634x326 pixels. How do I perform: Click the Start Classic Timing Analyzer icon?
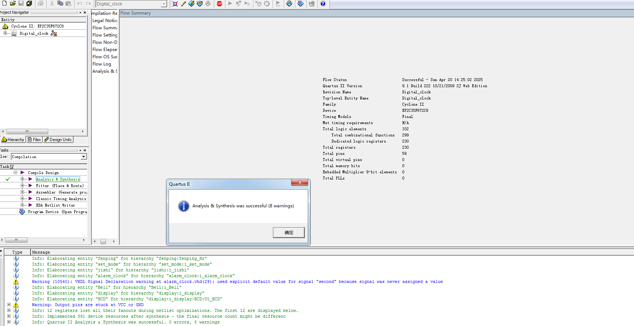pyautogui.click(x=258, y=4)
